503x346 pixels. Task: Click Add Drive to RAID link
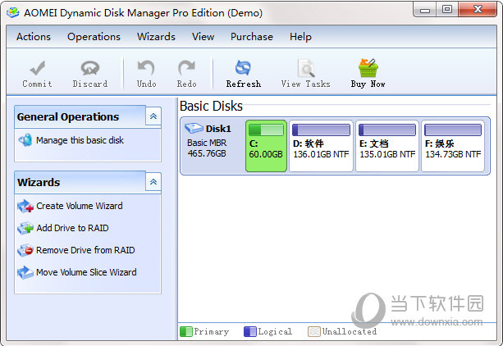[x=72, y=228]
